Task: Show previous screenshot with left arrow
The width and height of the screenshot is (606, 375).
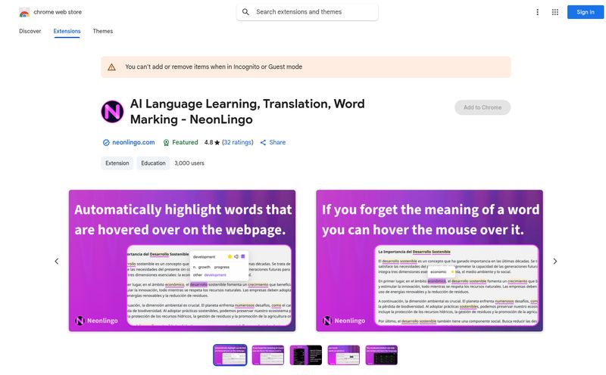Action: click(x=56, y=261)
